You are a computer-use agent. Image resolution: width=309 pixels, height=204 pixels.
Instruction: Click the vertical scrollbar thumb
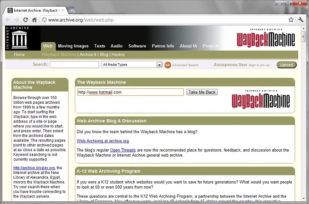304,36
